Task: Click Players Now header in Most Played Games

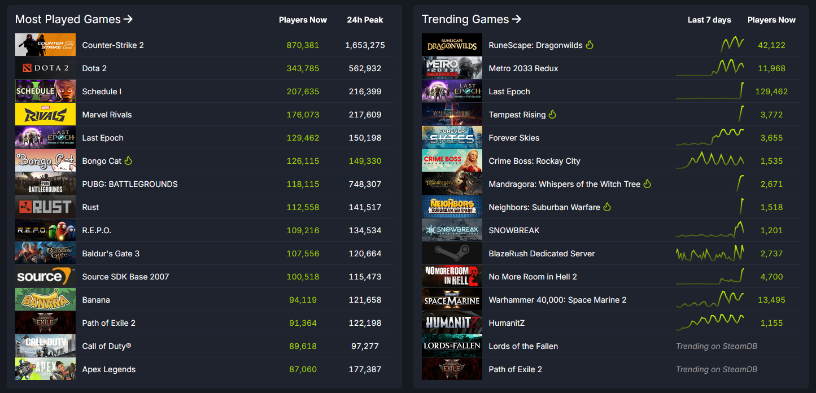Action: click(303, 20)
